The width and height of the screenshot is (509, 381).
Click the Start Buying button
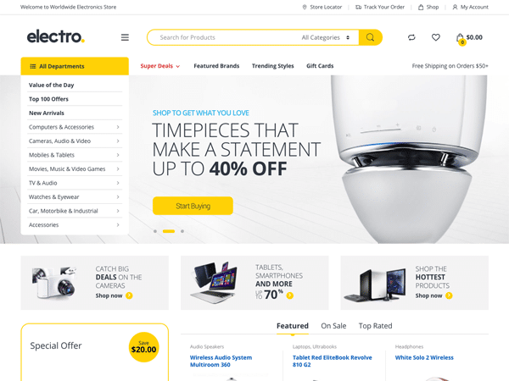tap(193, 206)
